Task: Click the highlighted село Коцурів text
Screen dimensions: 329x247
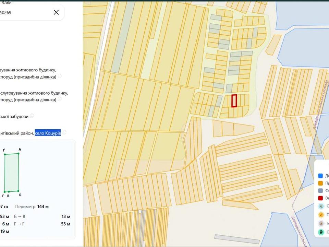Action: [48, 133]
